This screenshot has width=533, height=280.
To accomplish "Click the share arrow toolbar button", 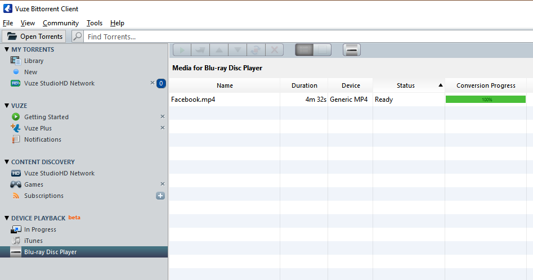I will click(x=200, y=50).
